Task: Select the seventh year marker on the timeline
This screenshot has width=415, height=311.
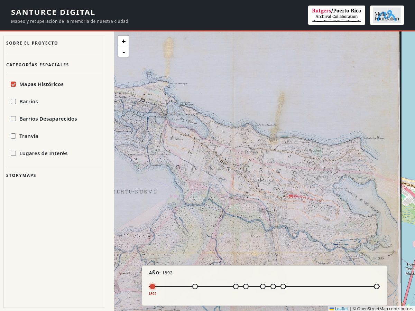Action: pyautogui.click(x=283, y=286)
